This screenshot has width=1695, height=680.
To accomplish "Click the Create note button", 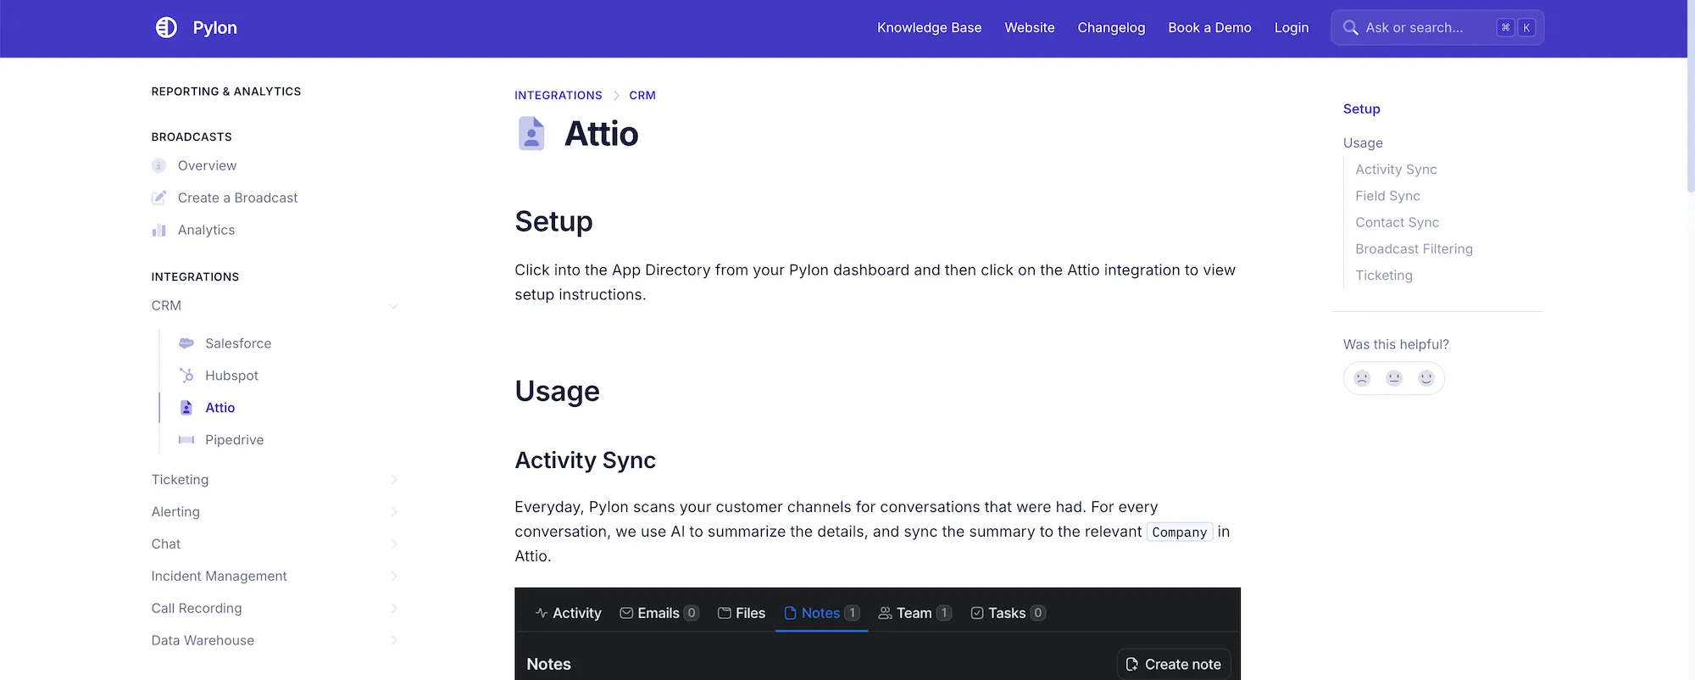I will pos(1174,665).
